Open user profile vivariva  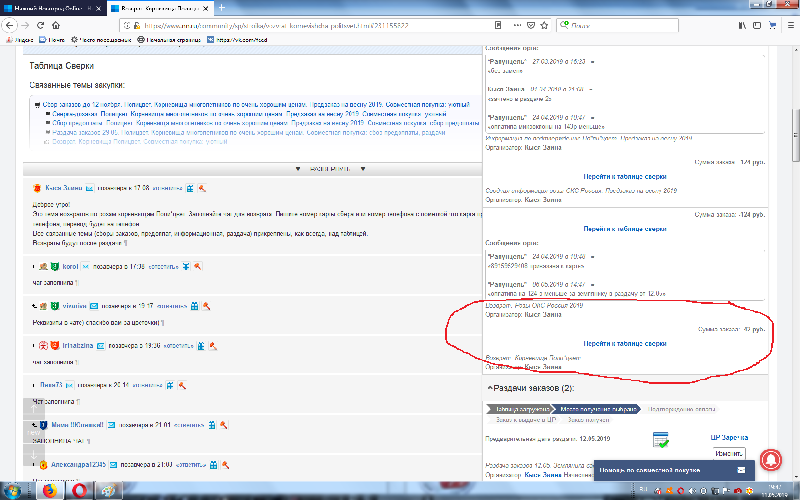(75, 306)
